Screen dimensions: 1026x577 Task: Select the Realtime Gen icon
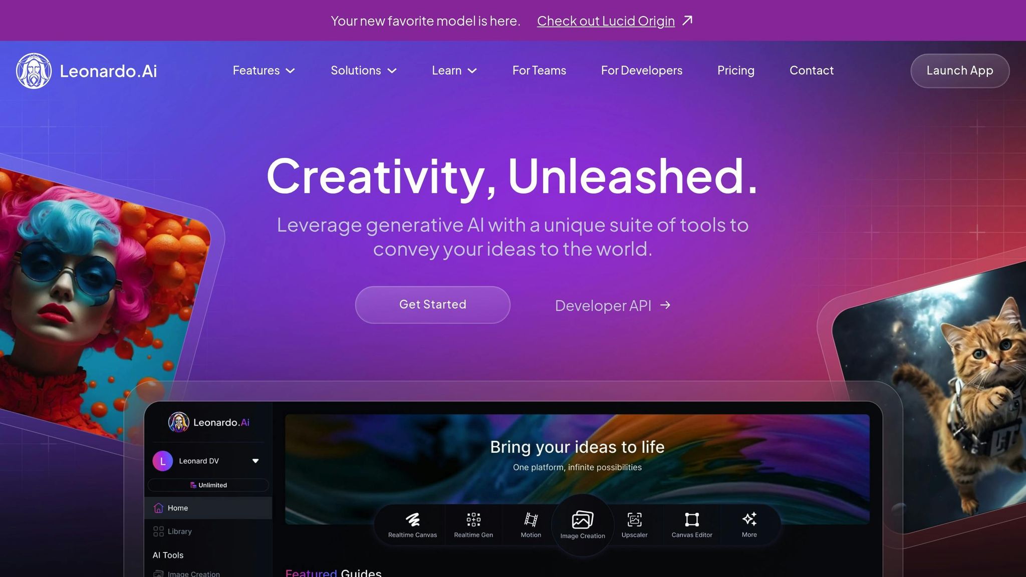(x=473, y=519)
